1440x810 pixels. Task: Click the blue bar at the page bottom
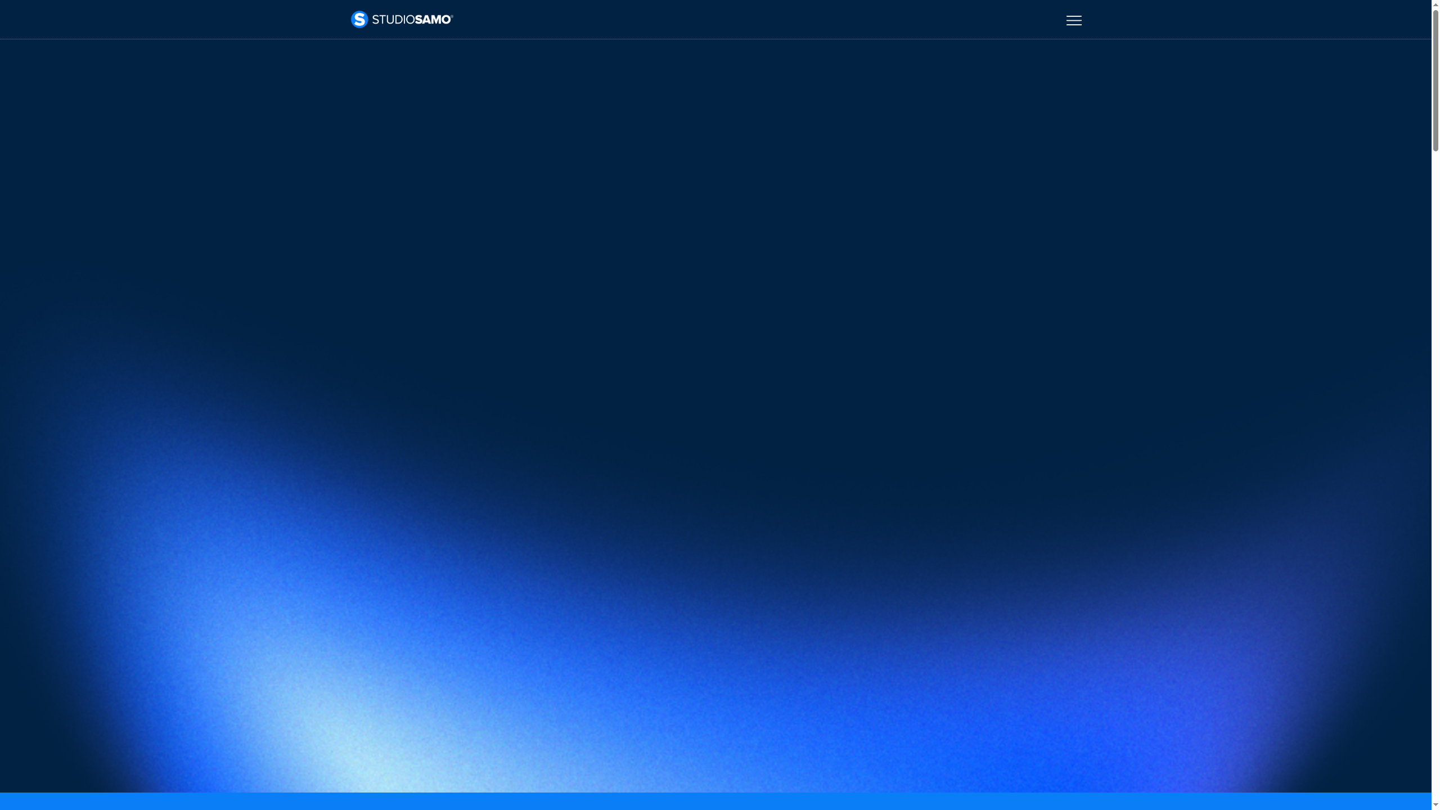(x=720, y=802)
